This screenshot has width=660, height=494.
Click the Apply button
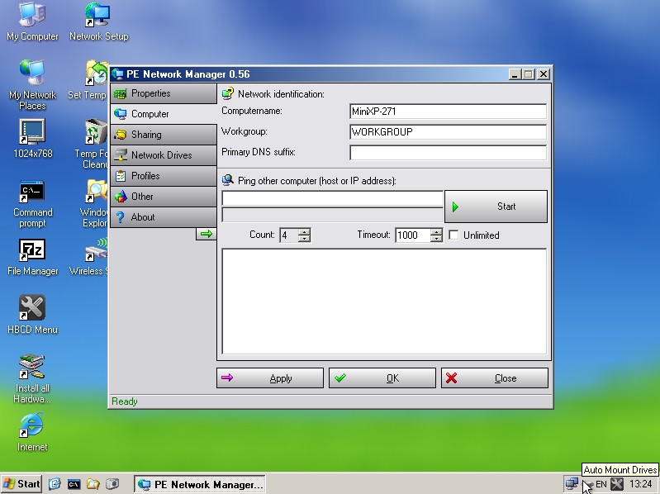270,378
